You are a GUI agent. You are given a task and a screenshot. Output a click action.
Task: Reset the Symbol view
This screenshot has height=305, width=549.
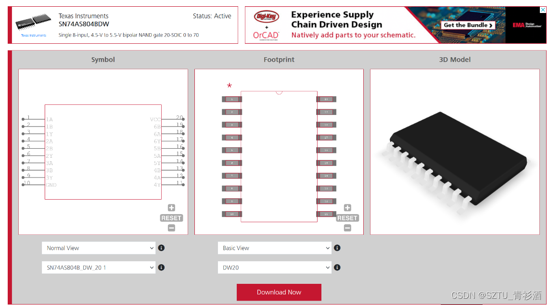coord(171,218)
